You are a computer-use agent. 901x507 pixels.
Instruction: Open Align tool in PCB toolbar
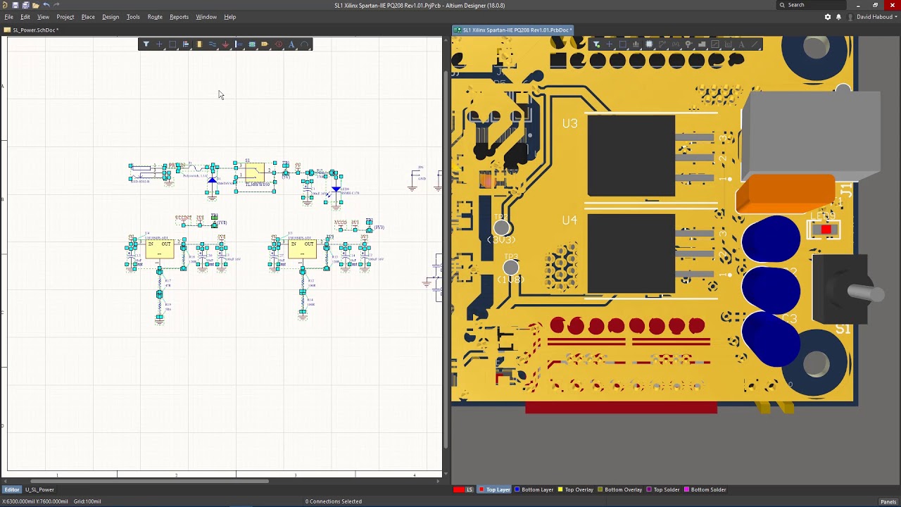pyautogui.click(x=636, y=44)
